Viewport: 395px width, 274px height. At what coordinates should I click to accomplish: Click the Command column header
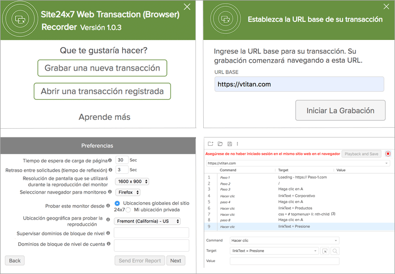pos(228,170)
